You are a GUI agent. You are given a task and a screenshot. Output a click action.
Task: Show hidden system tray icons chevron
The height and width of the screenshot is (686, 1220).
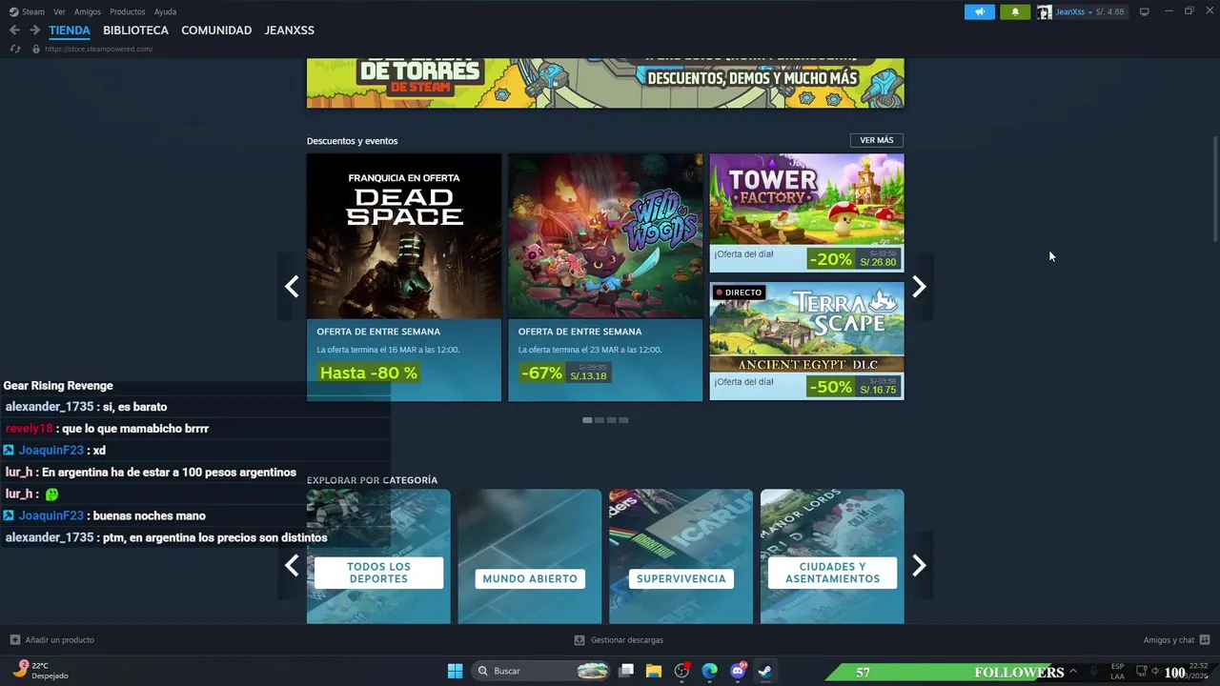click(x=1073, y=671)
